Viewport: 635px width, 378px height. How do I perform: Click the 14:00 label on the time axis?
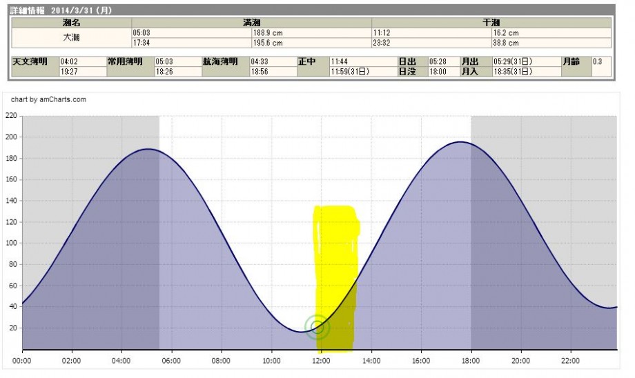coord(371,361)
